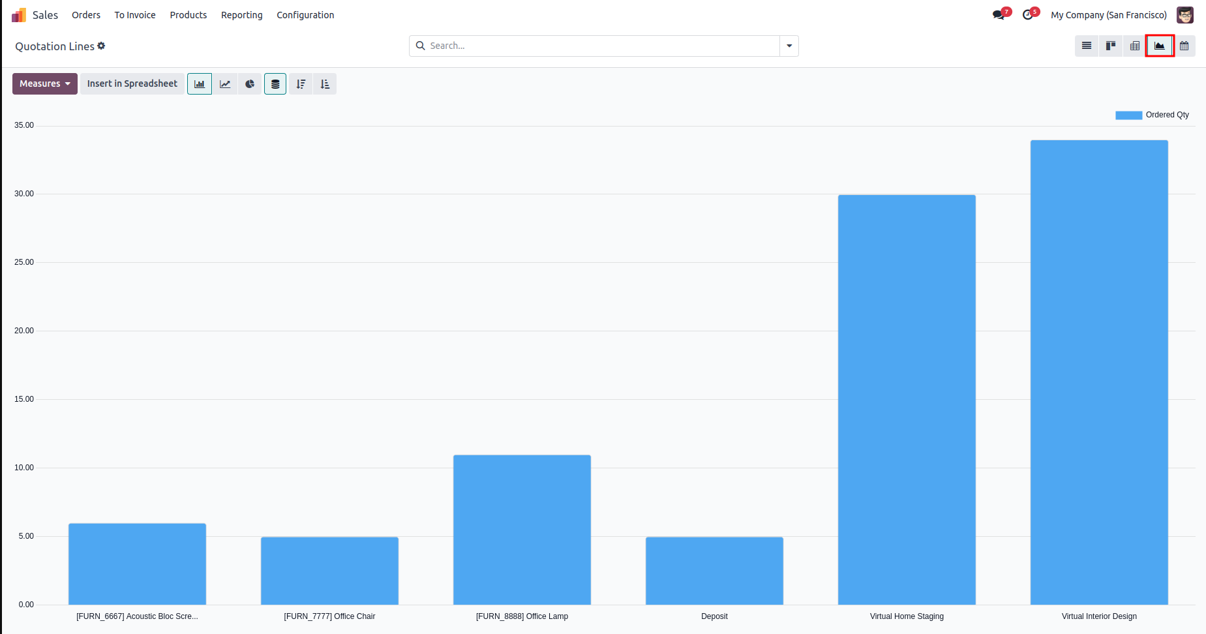
Task: Click the Ordered Qty legend label
Action: coord(1168,115)
